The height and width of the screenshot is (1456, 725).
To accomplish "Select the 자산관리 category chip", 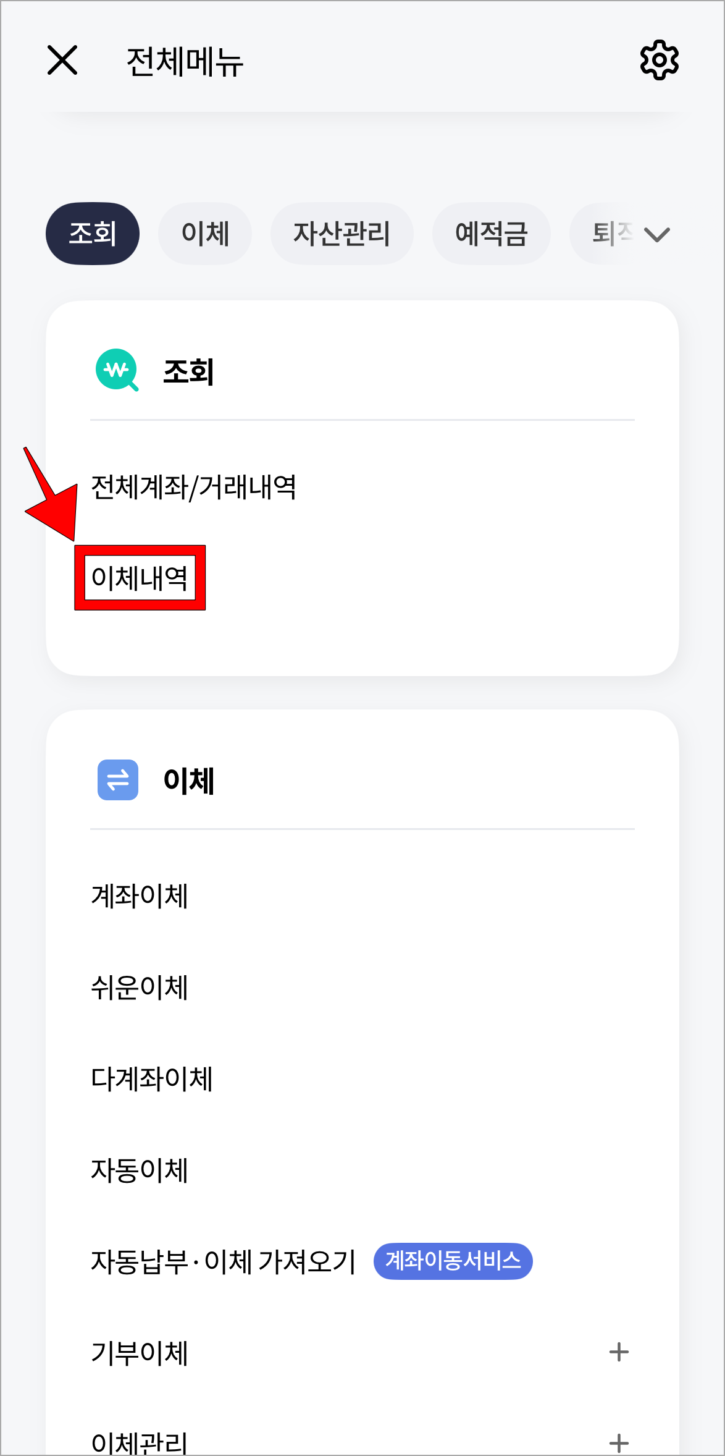I will click(342, 234).
